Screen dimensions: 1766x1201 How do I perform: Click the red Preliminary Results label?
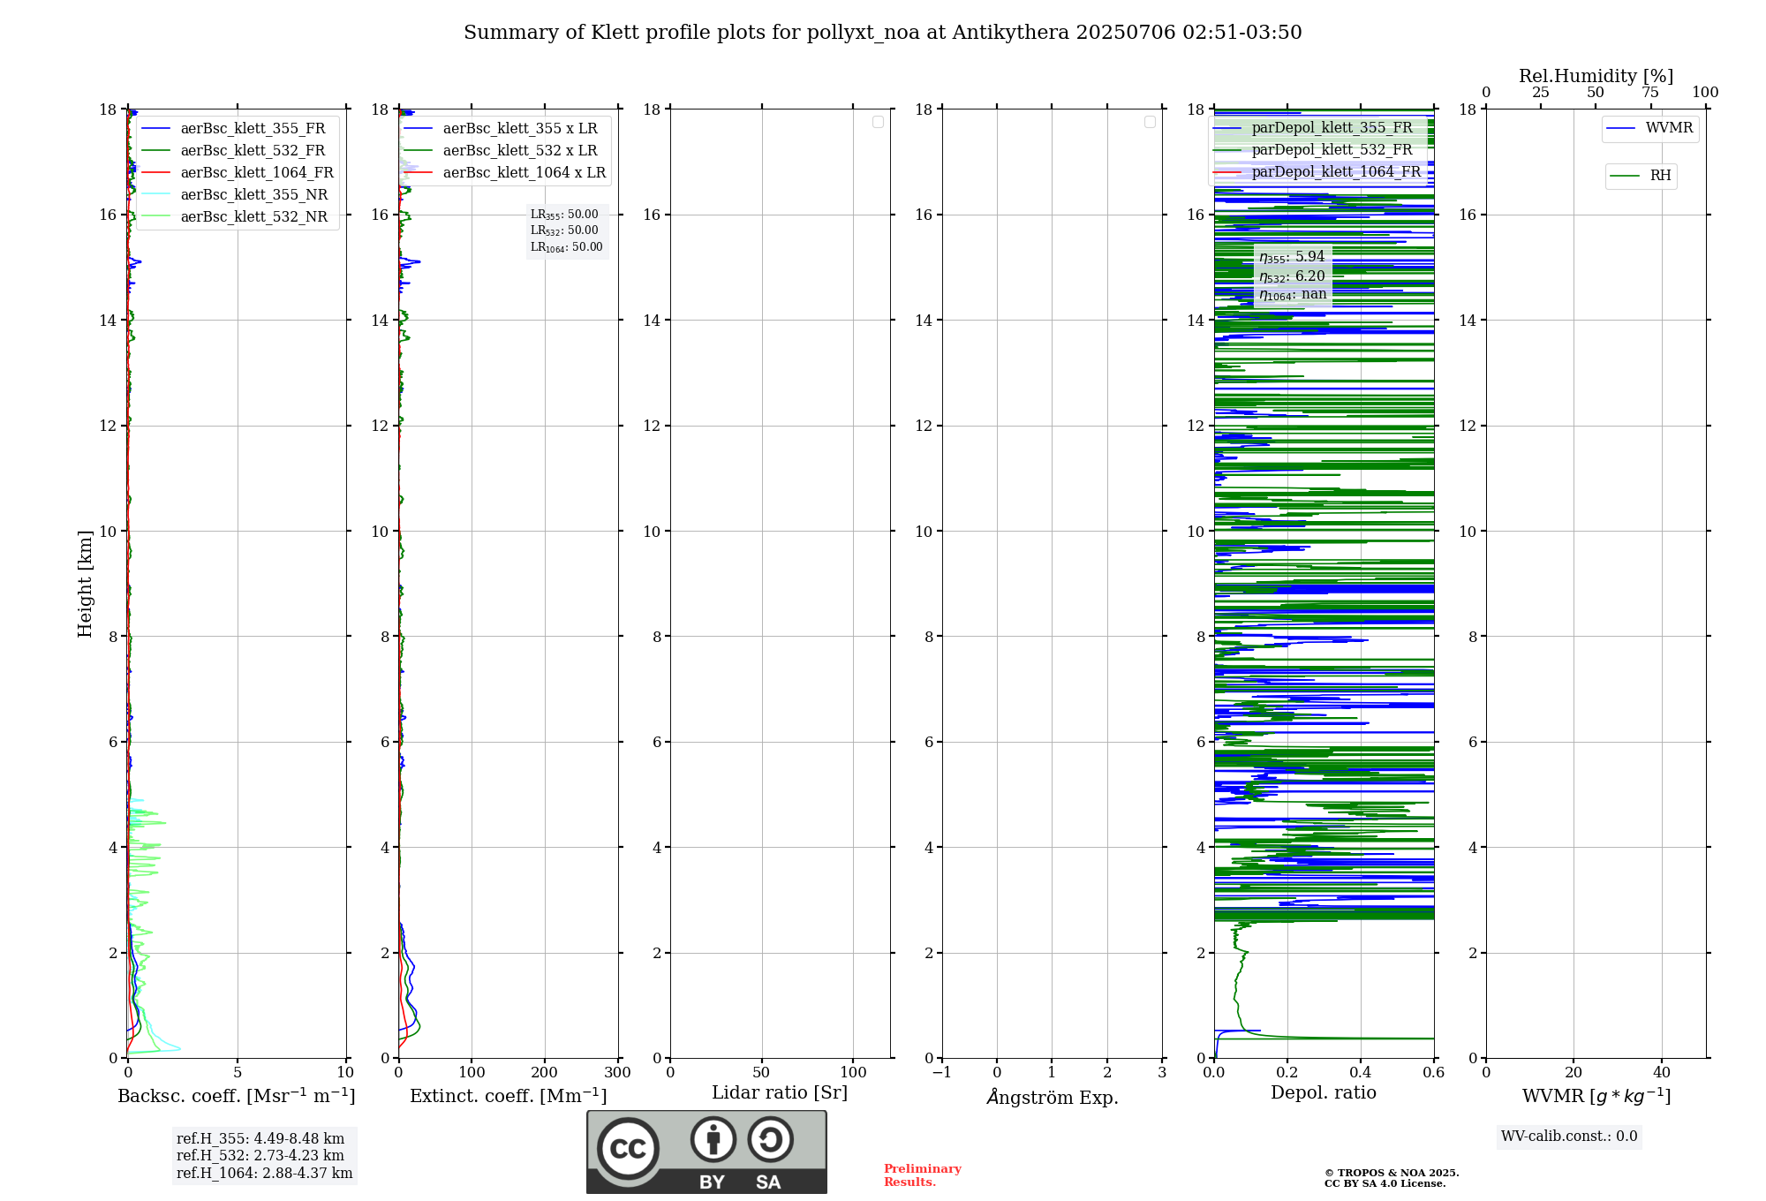pos(923,1175)
